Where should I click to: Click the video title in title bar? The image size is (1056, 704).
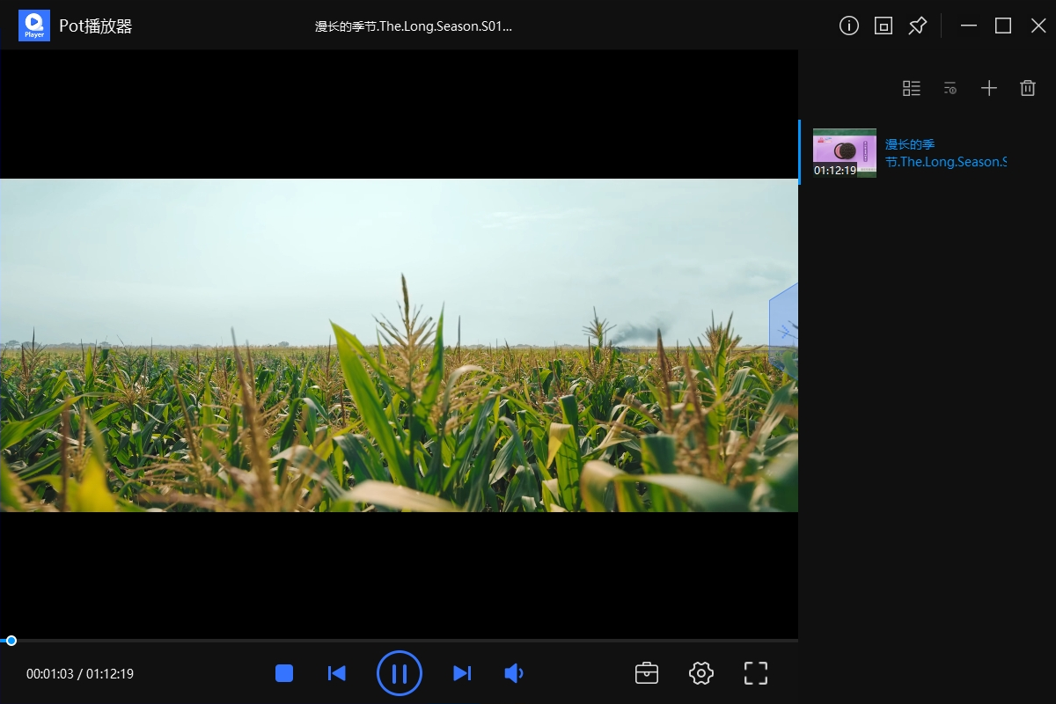pyautogui.click(x=414, y=26)
